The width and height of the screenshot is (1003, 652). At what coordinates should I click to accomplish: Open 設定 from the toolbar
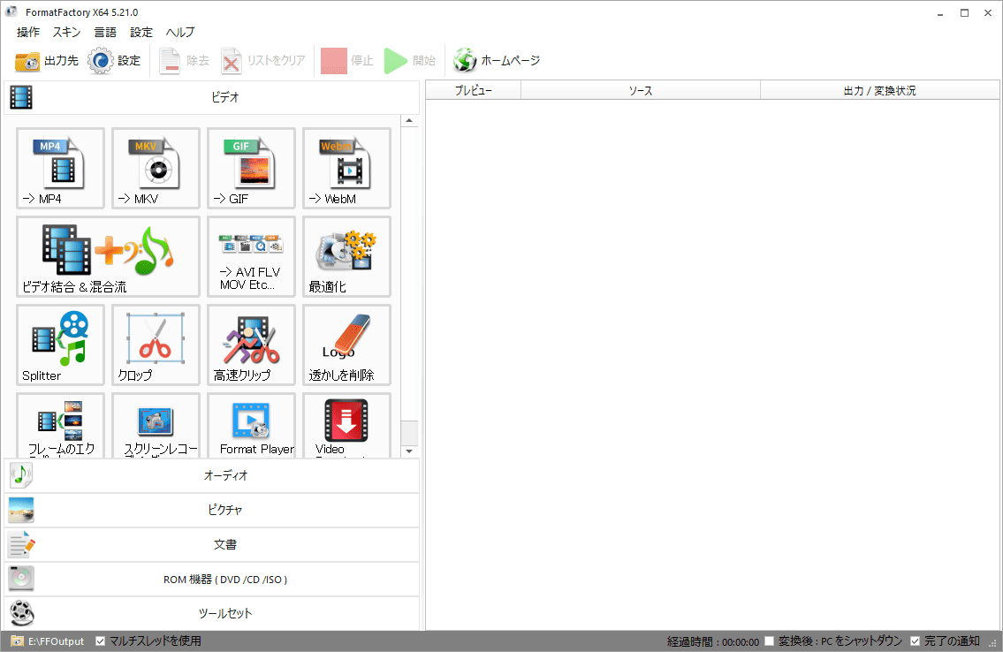pos(115,61)
